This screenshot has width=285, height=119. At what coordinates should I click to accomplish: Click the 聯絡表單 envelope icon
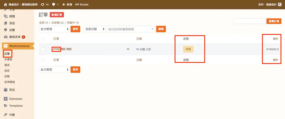click(6, 37)
